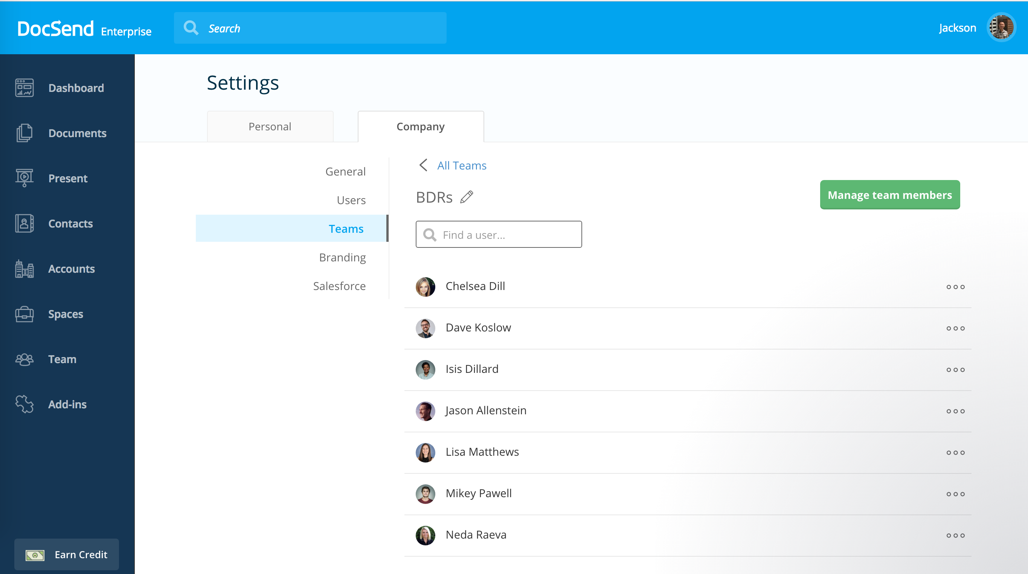Click the magnifier icon in the top search bar

point(191,28)
